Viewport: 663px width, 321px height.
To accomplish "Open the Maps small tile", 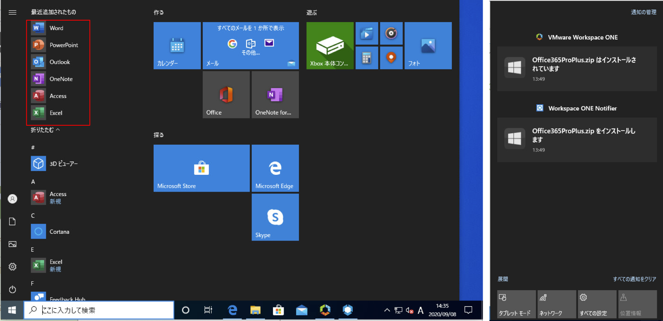I will (391, 58).
